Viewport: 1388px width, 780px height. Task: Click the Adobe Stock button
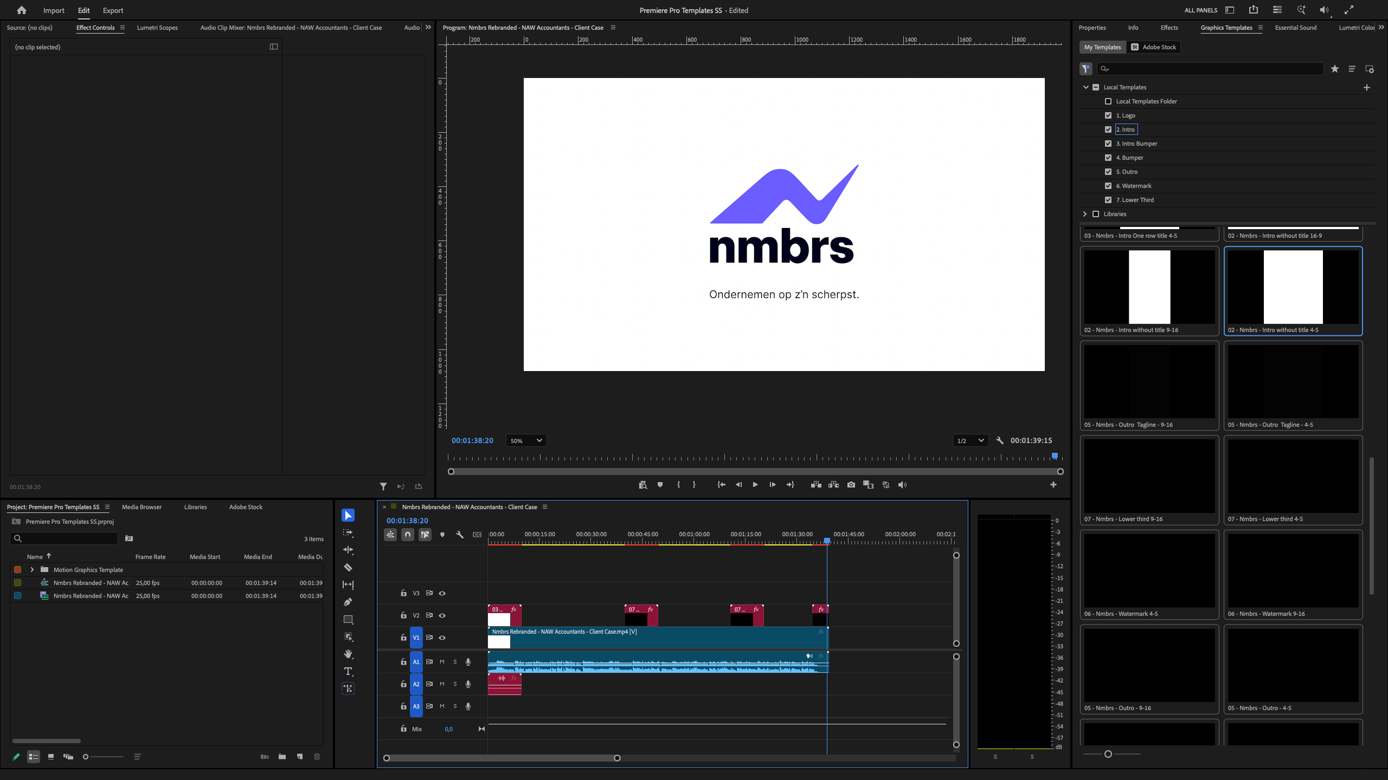(1154, 47)
